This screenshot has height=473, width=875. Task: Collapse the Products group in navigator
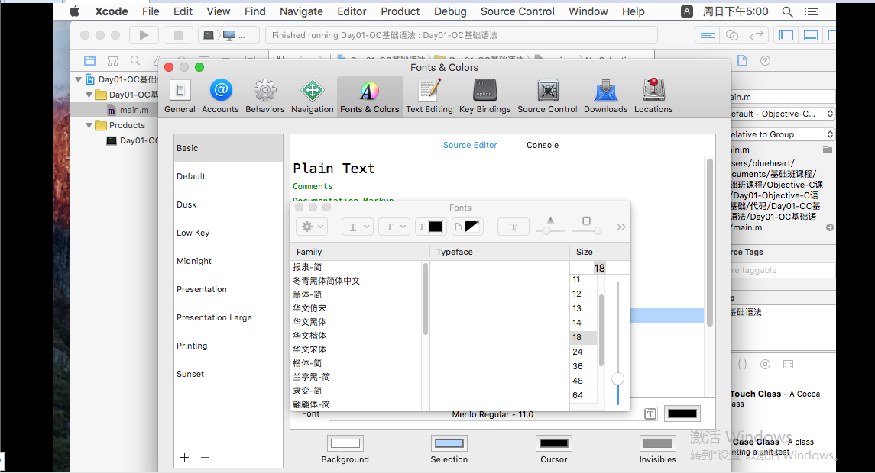[x=89, y=125]
